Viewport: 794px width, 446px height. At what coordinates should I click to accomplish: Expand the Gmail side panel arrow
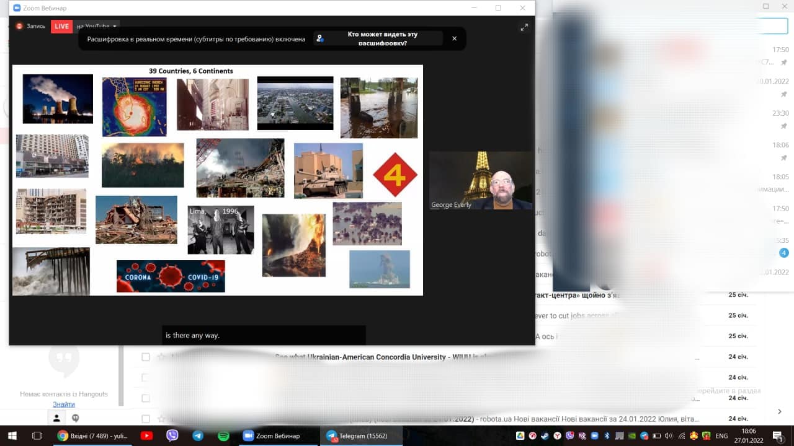click(x=780, y=411)
